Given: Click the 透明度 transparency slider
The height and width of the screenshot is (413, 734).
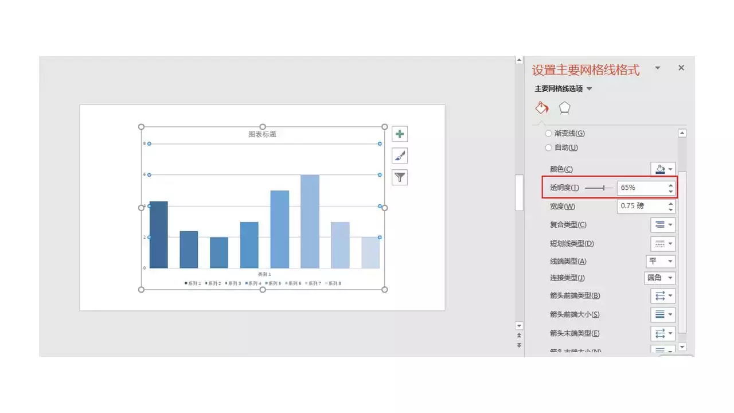Looking at the screenshot, I should click(599, 188).
